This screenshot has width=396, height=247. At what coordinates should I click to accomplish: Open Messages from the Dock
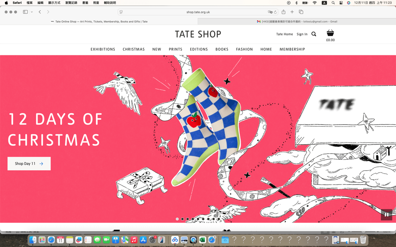[97, 240]
